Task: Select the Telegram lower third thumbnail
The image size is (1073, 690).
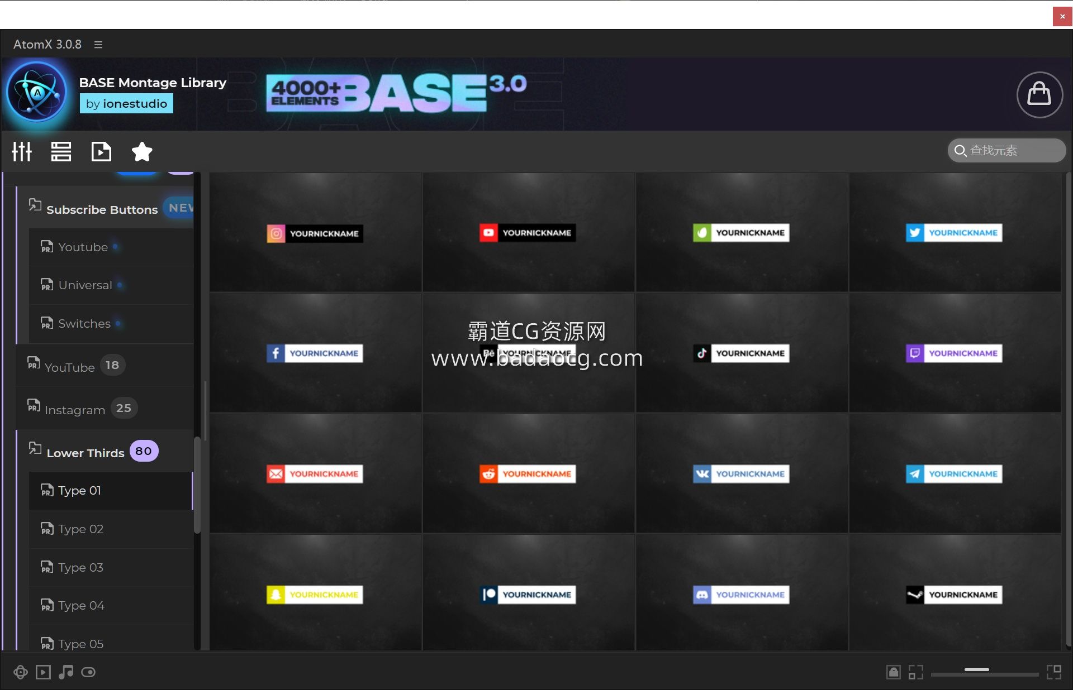Action: (x=955, y=473)
